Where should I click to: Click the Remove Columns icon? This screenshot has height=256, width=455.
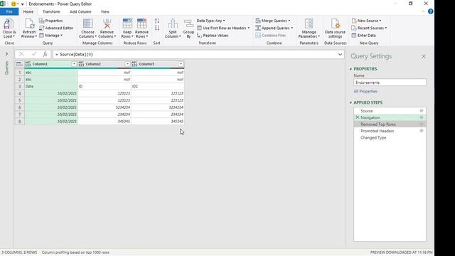click(x=107, y=23)
